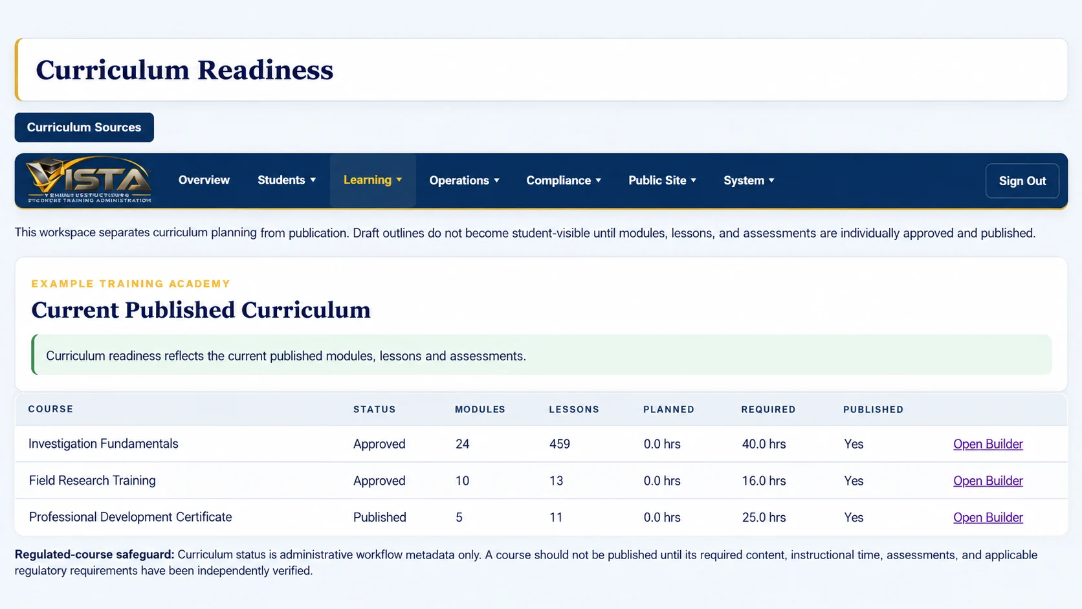This screenshot has width=1082, height=609.
Task: Click the 40.0 hrs required value
Action: 764,444
